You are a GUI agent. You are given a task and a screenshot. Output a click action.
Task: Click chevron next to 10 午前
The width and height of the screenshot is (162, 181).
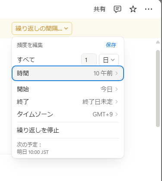[x=117, y=73]
